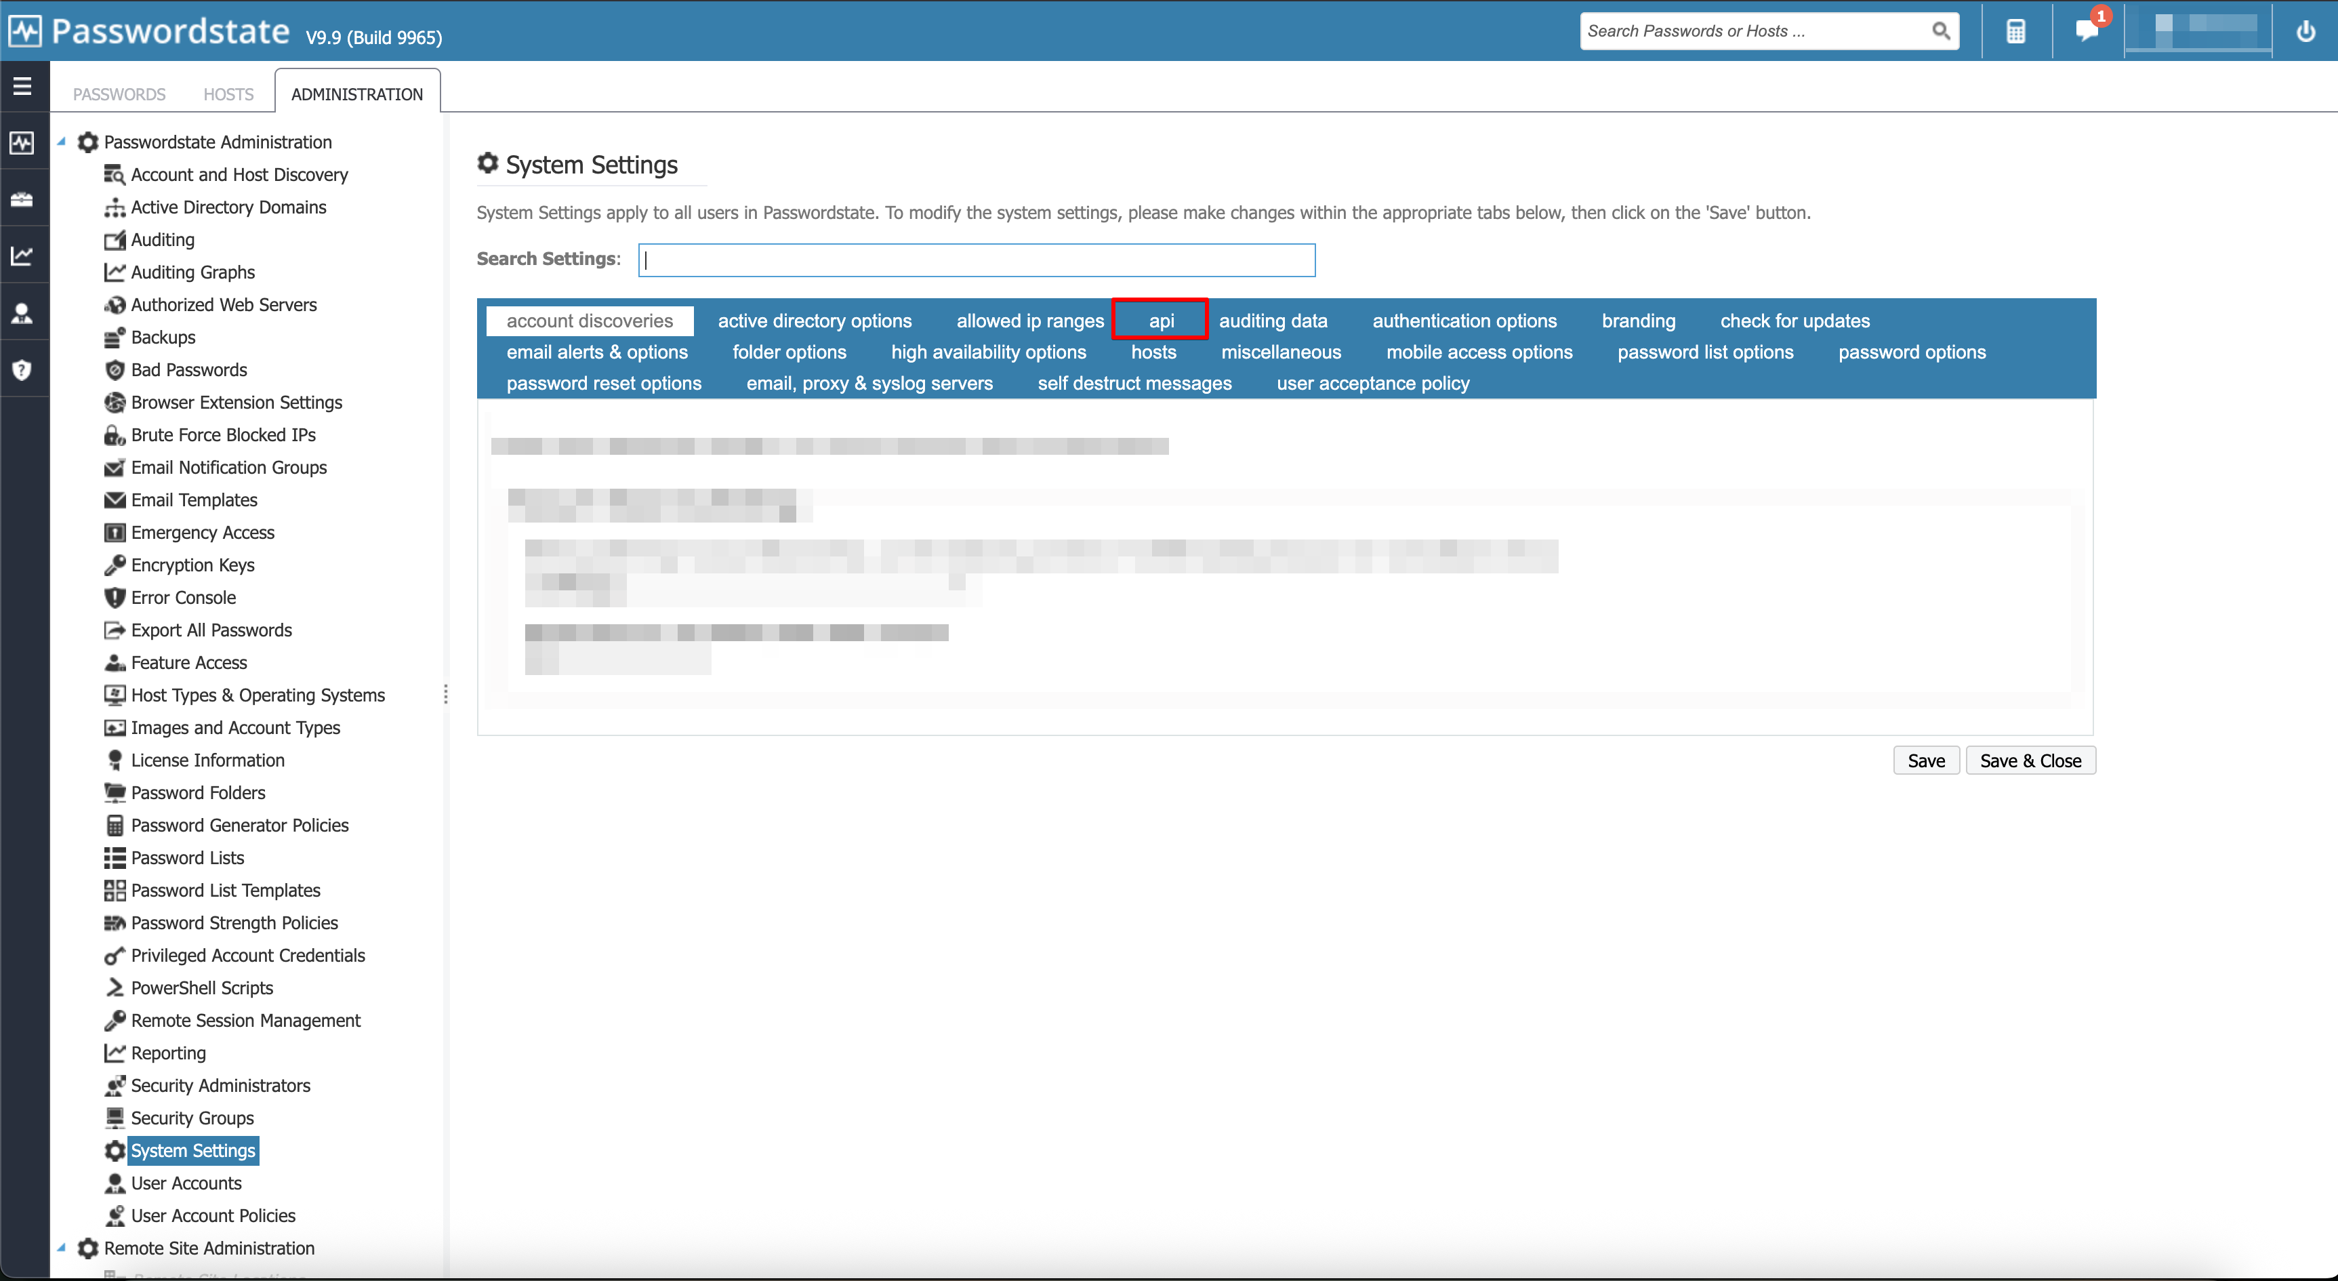Select the password reset options tab
Screen dimensions: 2338x1281
[x=602, y=382]
